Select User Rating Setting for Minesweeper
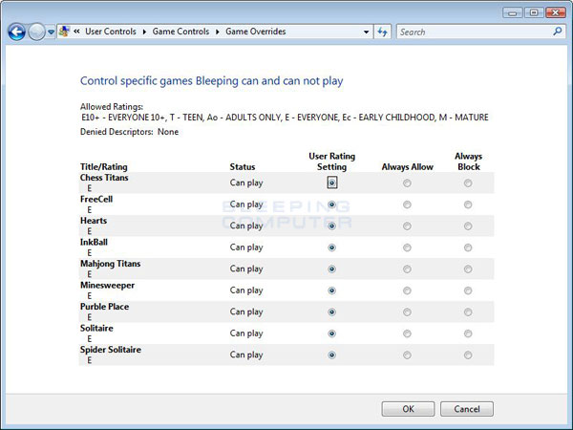This screenshot has height=430, width=573. point(331,290)
